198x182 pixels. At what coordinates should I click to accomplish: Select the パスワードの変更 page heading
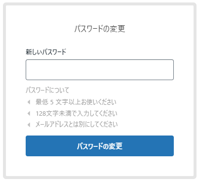click(x=100, y=29)
